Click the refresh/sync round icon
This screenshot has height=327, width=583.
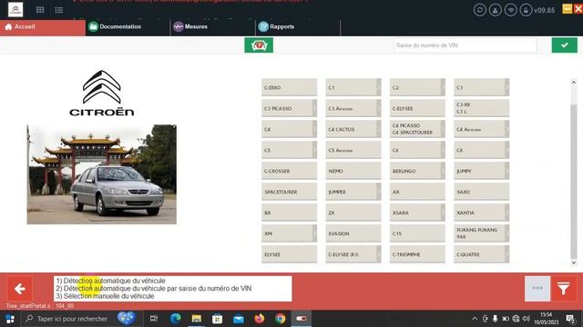480,10
